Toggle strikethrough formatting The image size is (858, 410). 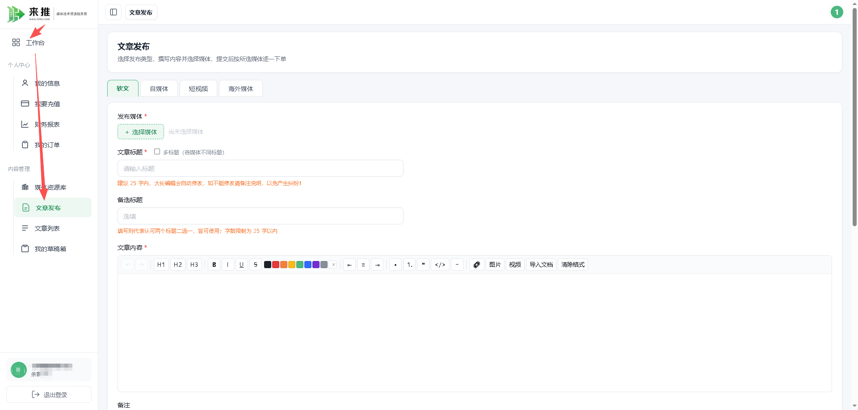point(256,265)
